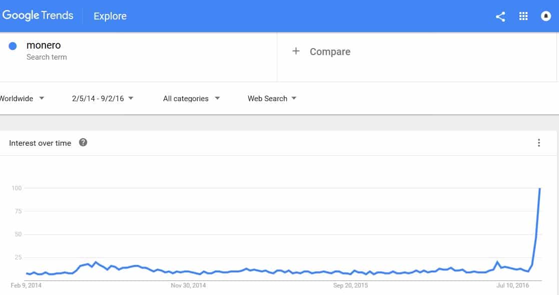Open the account notifications avatar icon
Screen dimensions: 559x295
(546, 16)
